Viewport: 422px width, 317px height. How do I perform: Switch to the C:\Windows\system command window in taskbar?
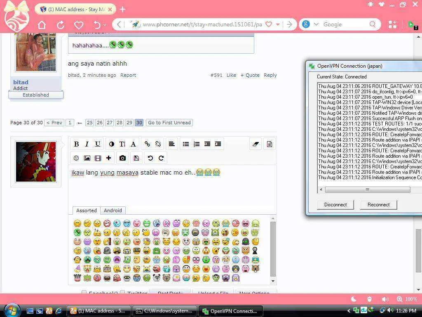(165, 311)
